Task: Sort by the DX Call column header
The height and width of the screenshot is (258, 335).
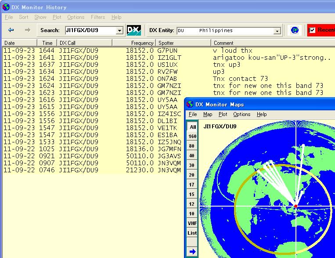Action: (84, 43)
